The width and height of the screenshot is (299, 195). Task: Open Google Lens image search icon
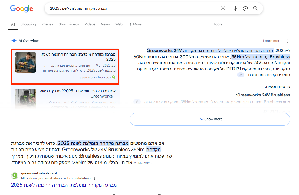245,8
